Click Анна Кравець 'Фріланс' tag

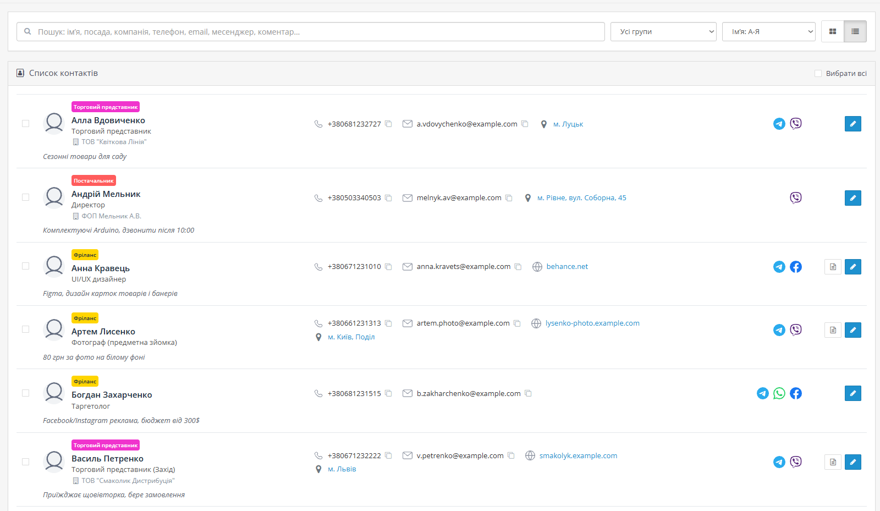click(85, 255)
